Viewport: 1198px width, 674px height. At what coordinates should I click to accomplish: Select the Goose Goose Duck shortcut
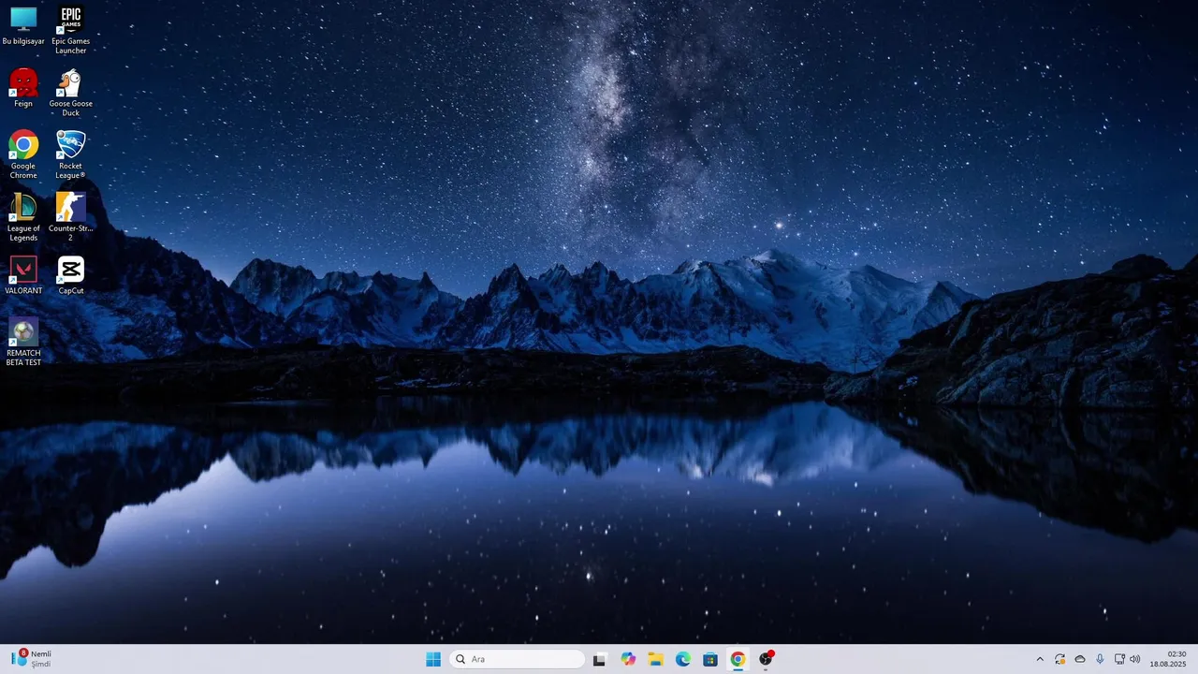click(x=70, y=93)
